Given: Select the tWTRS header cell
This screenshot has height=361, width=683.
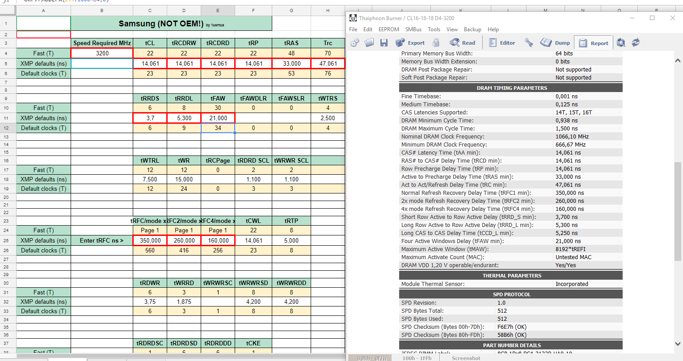Looking at the screenshot, I should point(328,98).
